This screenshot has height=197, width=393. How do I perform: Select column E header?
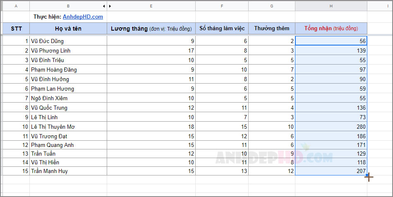pyautogui.click(x=151, y=6)
